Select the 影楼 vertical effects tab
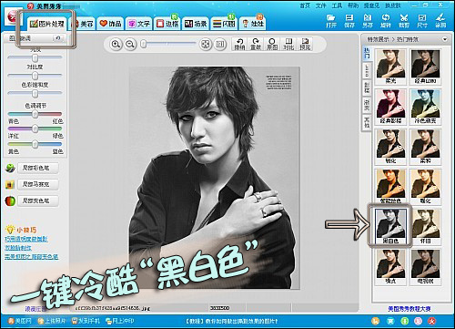This screenshot has width=455, height=329. pos(367,87)
